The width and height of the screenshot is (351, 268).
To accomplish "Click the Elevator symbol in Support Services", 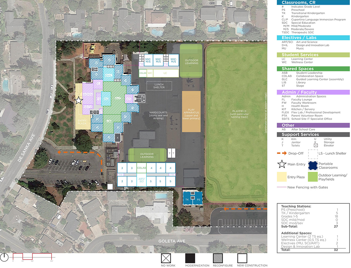I will tap(316, 145).
